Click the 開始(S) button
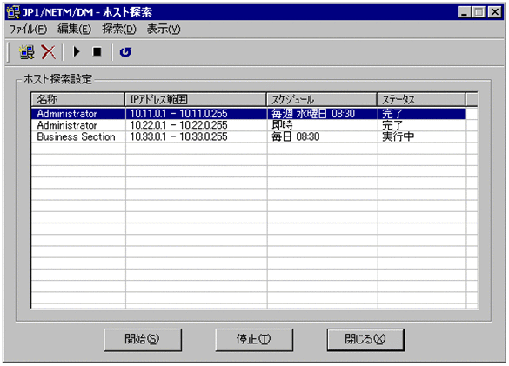Screen dimensions: 509x366 pyautogui.click(x=143, y=339)
